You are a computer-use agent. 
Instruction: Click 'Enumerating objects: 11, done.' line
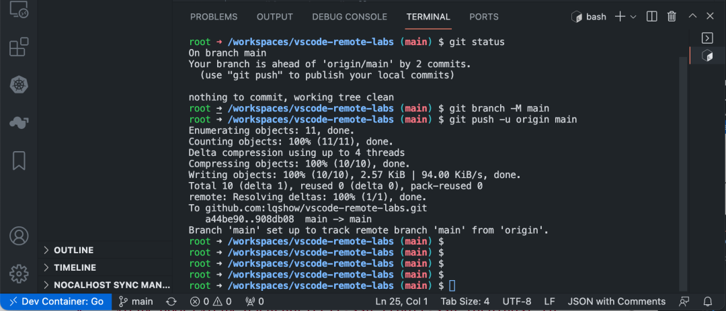[x=272, y=131]
